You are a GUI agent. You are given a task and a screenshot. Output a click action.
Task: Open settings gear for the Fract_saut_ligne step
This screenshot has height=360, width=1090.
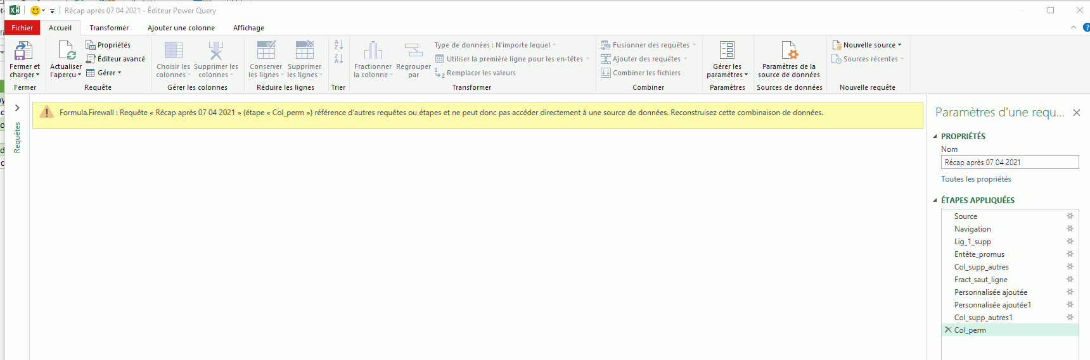point(1070,279)
